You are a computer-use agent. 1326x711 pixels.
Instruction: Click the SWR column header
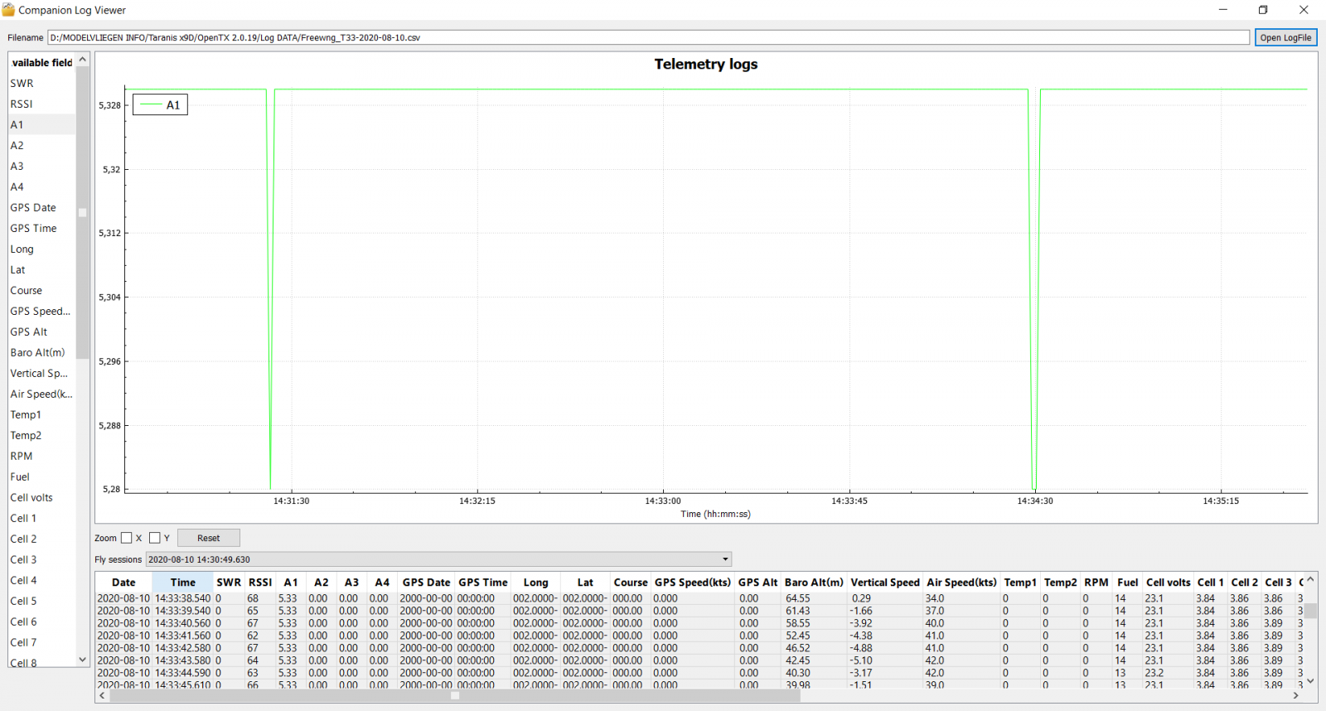point(229,583)
